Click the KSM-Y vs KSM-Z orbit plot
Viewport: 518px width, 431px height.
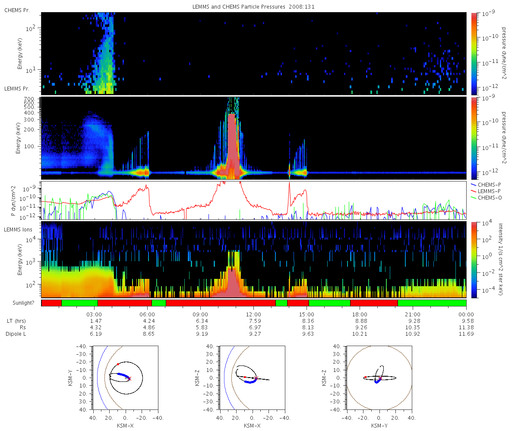379,378
